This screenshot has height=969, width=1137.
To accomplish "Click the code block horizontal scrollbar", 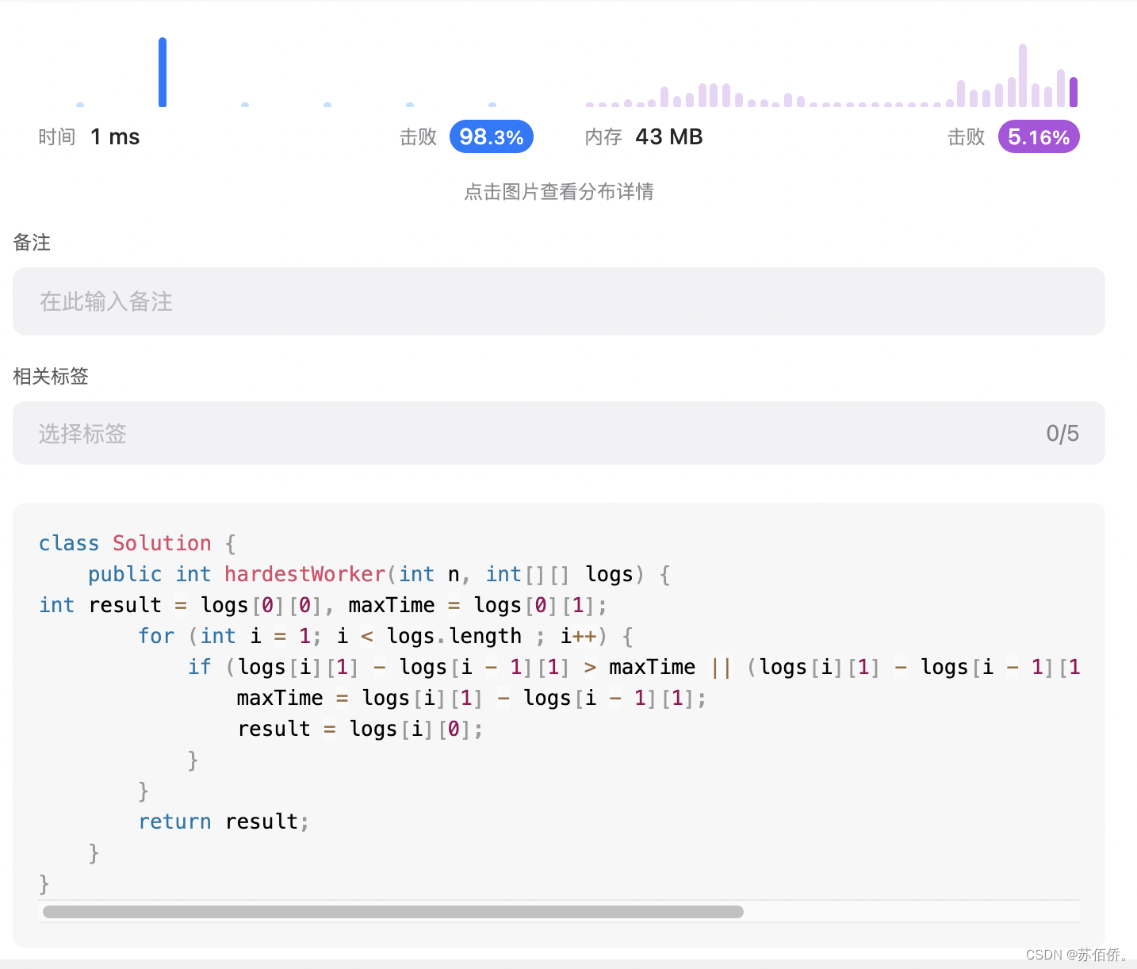I will point(393,912).
